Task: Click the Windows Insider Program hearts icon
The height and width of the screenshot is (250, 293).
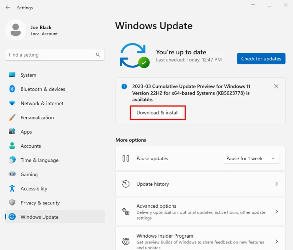Action: (x=126, y=242)
